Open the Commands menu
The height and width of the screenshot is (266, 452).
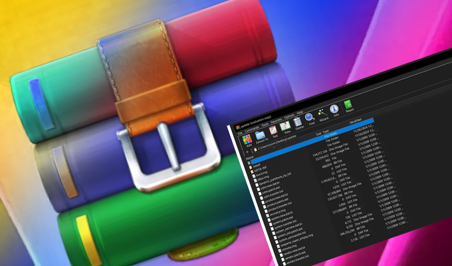point(252,129)
